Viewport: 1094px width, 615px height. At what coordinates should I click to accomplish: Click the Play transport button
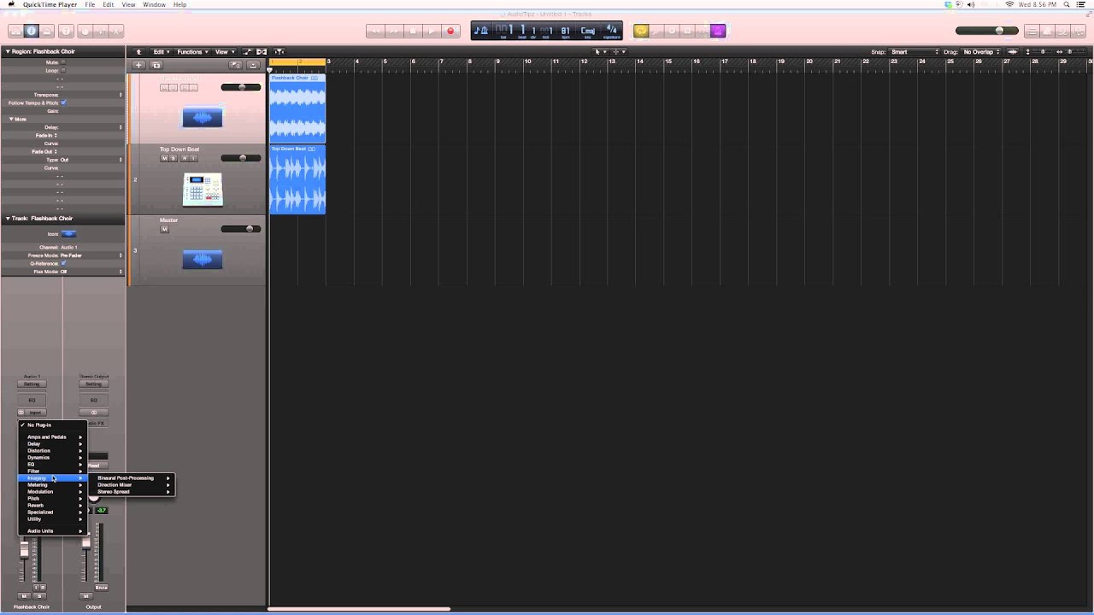point(432,31)
